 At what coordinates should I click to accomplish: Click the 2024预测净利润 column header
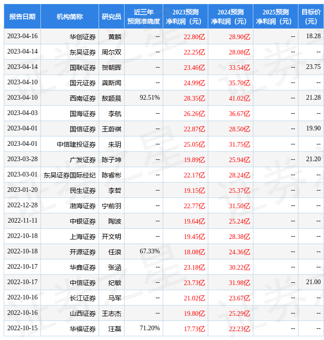230,17
